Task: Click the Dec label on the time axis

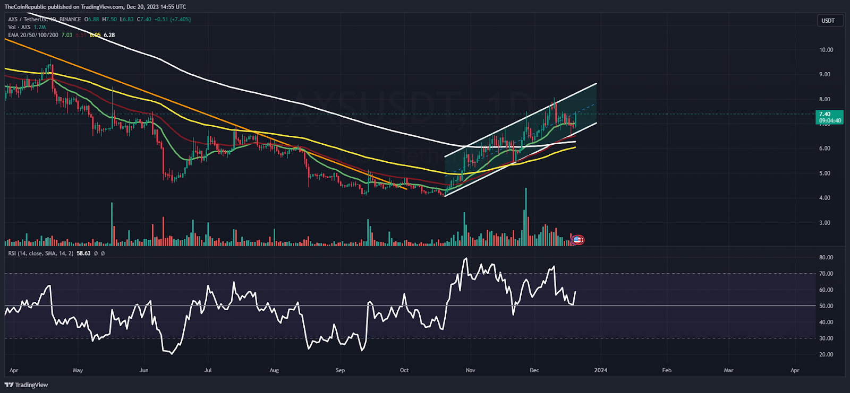Action: click(534, 370)
